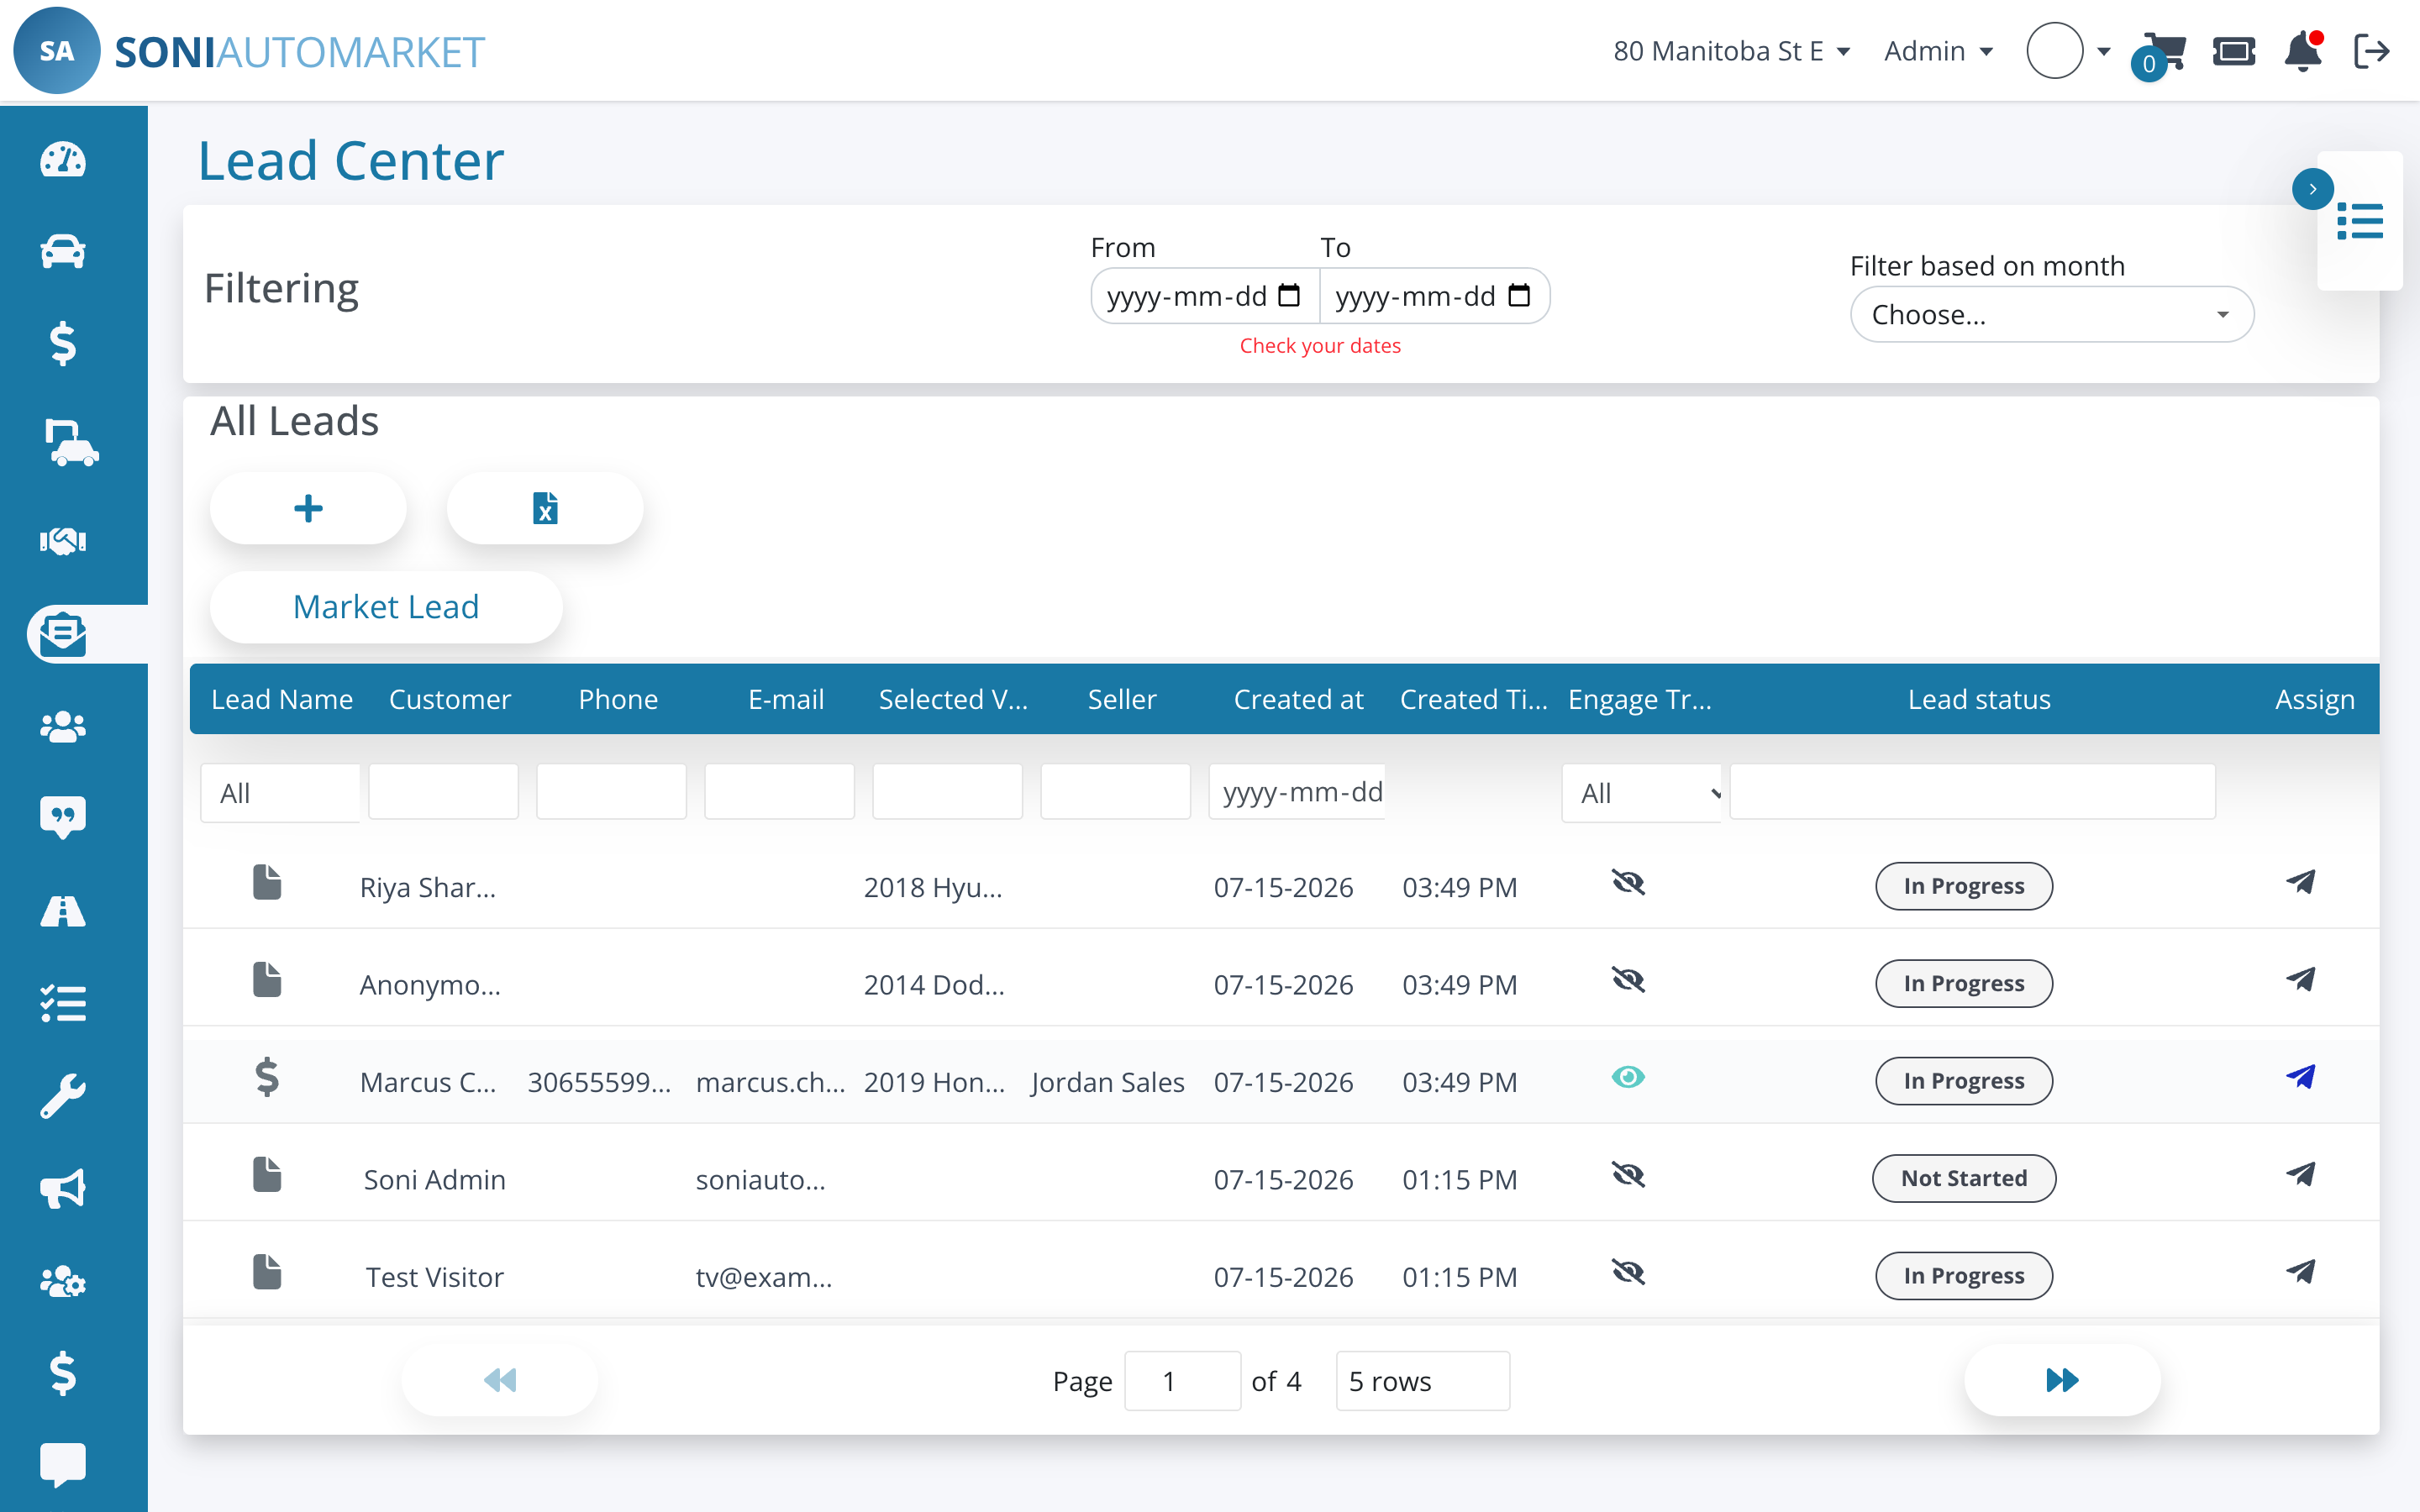Image resolution: width=2420 pixels, height=1512 pixels.
Task: Sort by Seller column header
Action: coord(1121,700)
